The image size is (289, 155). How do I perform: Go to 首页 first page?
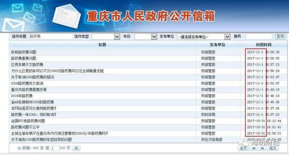tap(243, 148)
